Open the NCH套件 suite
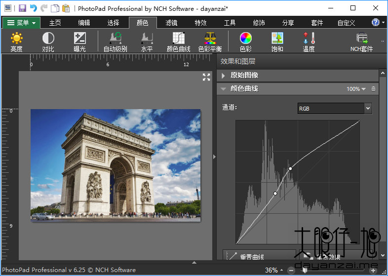388x276 pixels. point(361,42)
